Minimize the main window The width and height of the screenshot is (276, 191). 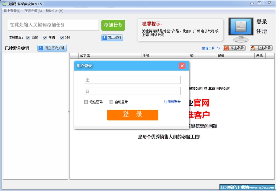(x=253, y=3)
